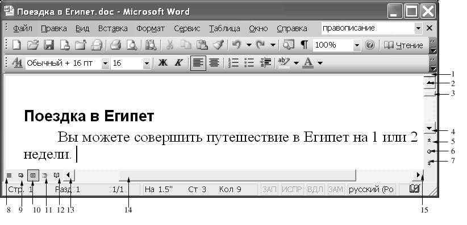Open a file with folder icon
467x225 pixels.
(x=33, y=45)
